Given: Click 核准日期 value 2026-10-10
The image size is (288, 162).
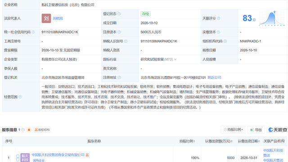Looking at the screenshot, I should [248, 50].
